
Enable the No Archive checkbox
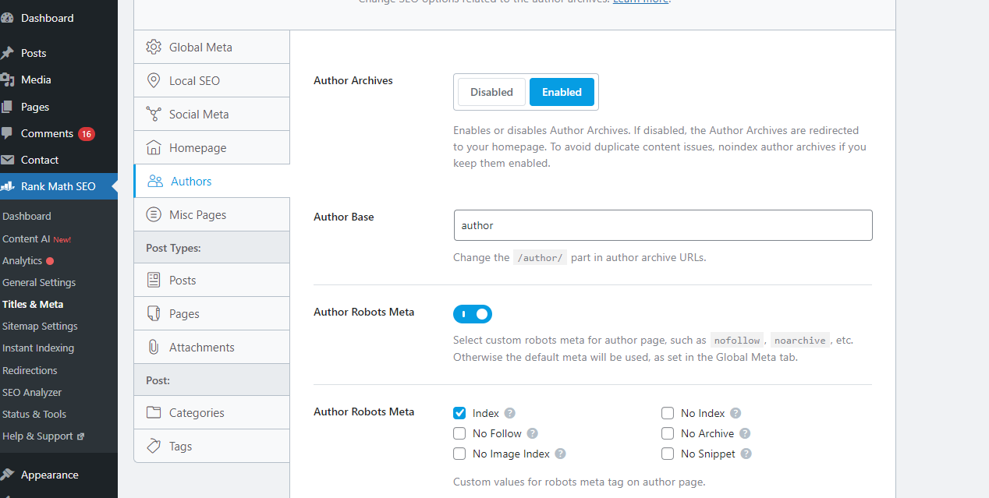668,433
